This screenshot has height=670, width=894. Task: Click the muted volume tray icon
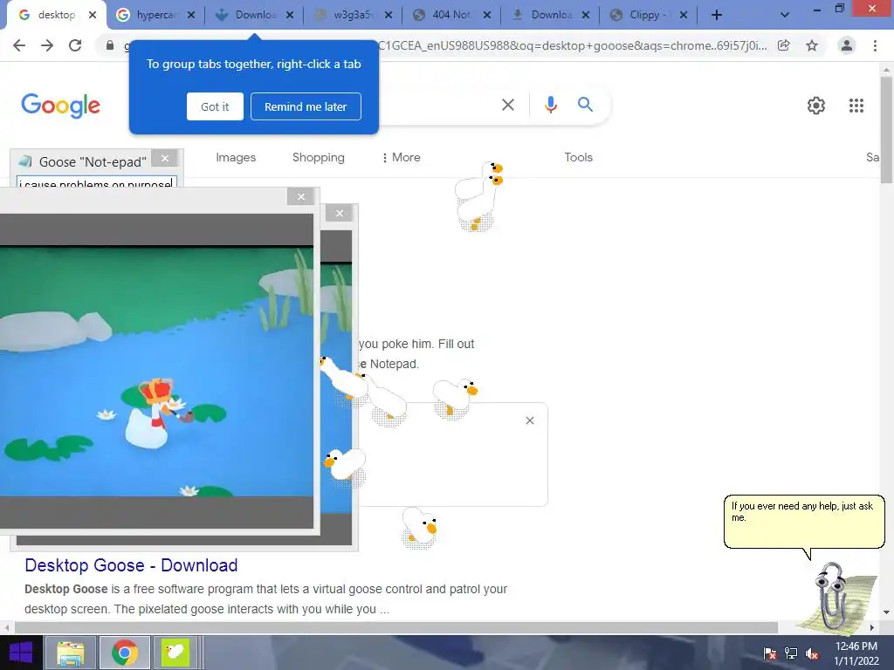[812, 653]
